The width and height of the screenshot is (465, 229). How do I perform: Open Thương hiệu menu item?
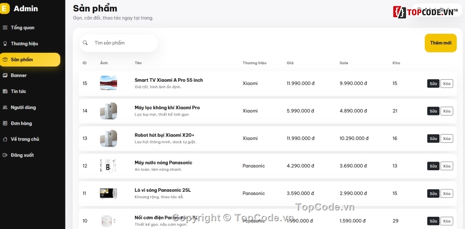pos(30,44)
